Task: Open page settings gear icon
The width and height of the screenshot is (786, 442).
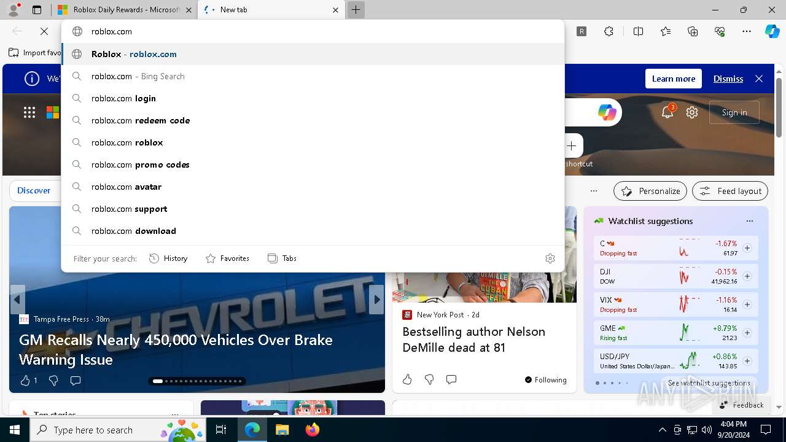Action: (x=692, y=112)
